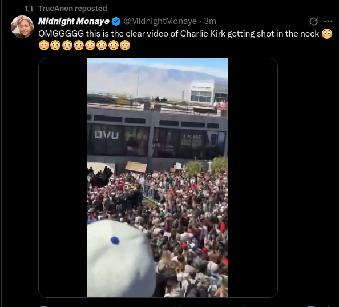Click the word OMGGGGG in the tweet

(x=61, y=34)
